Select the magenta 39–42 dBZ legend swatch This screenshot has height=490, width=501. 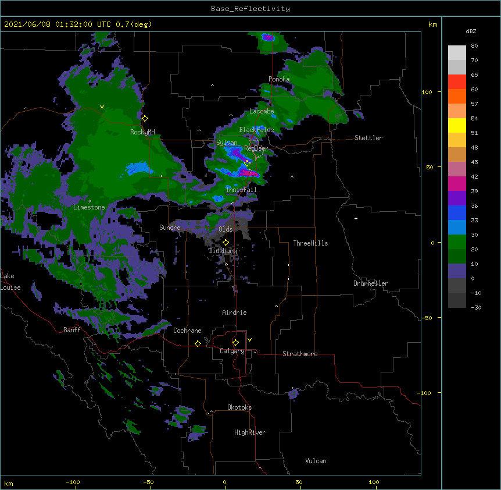pyautogui.click(x=457, y=183)
